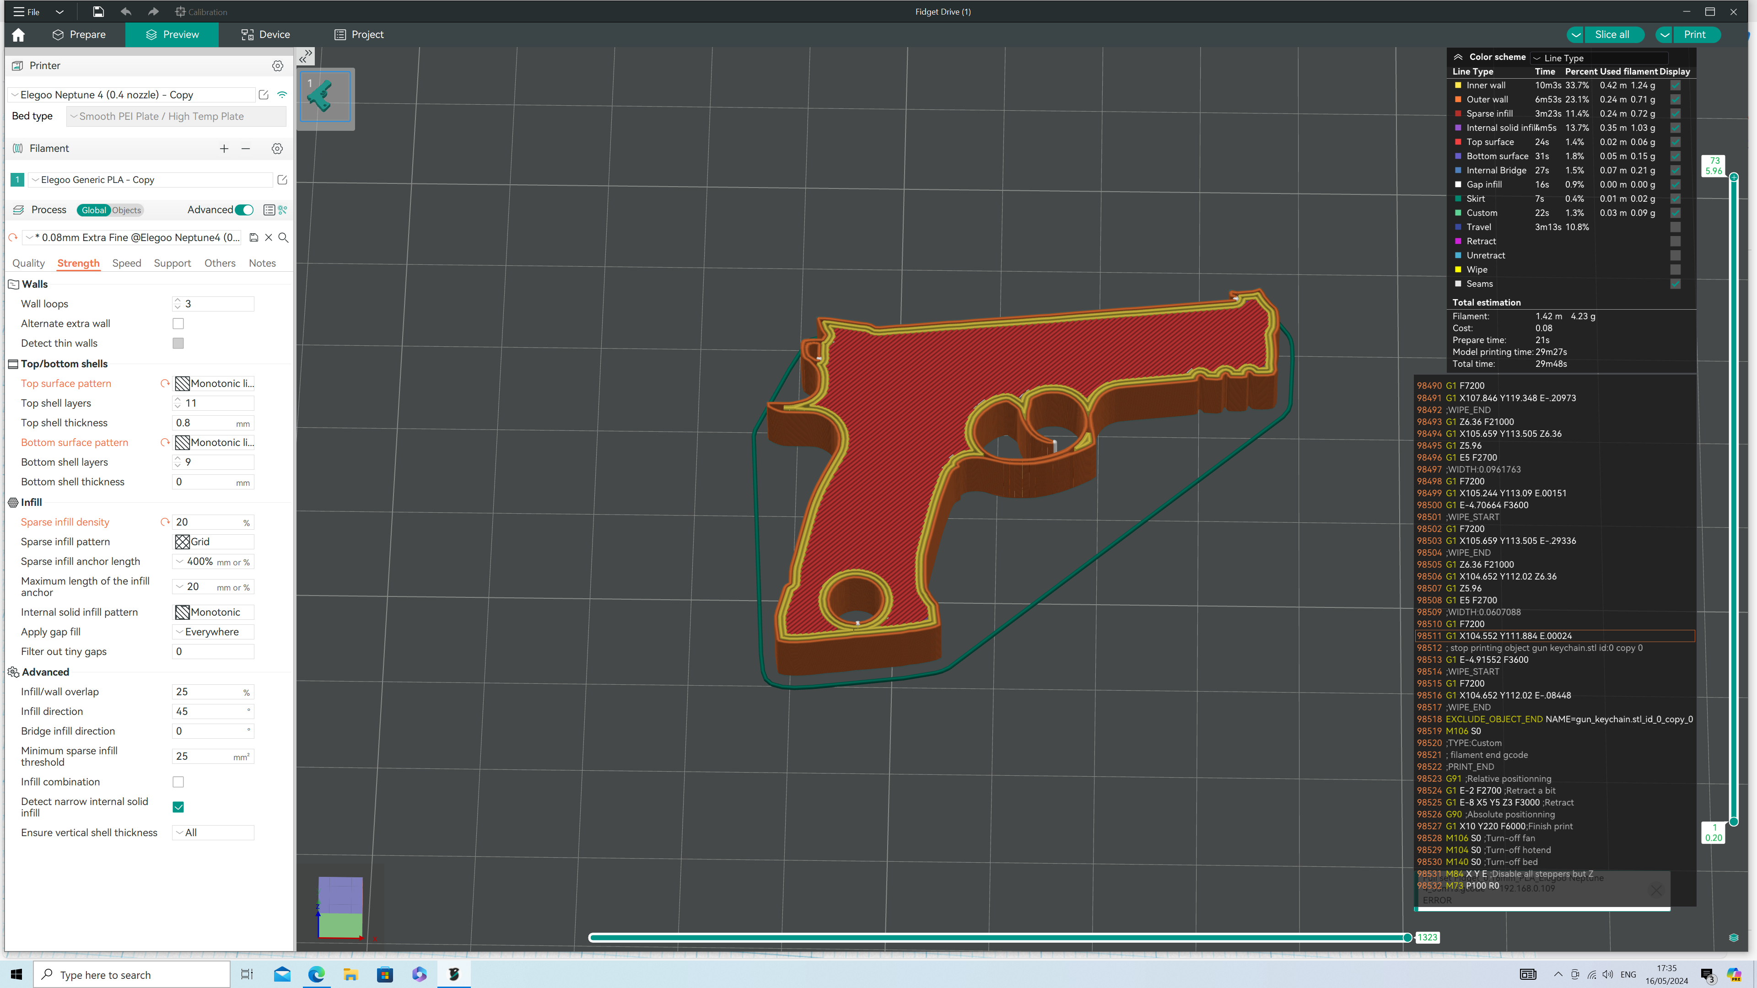Open the Sparse infill pattern dropdown

214,542
